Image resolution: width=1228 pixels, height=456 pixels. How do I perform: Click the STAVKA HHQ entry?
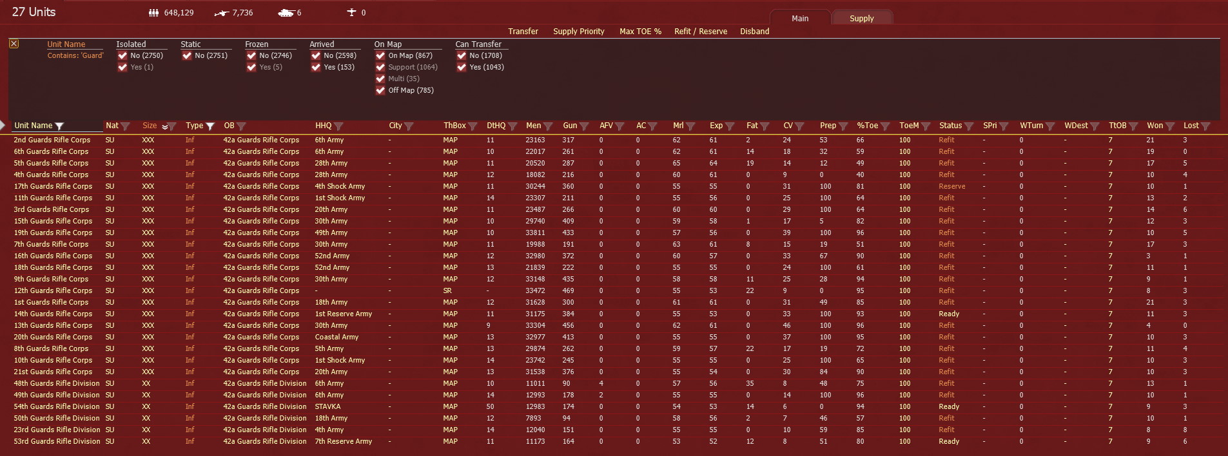point(327,406)
